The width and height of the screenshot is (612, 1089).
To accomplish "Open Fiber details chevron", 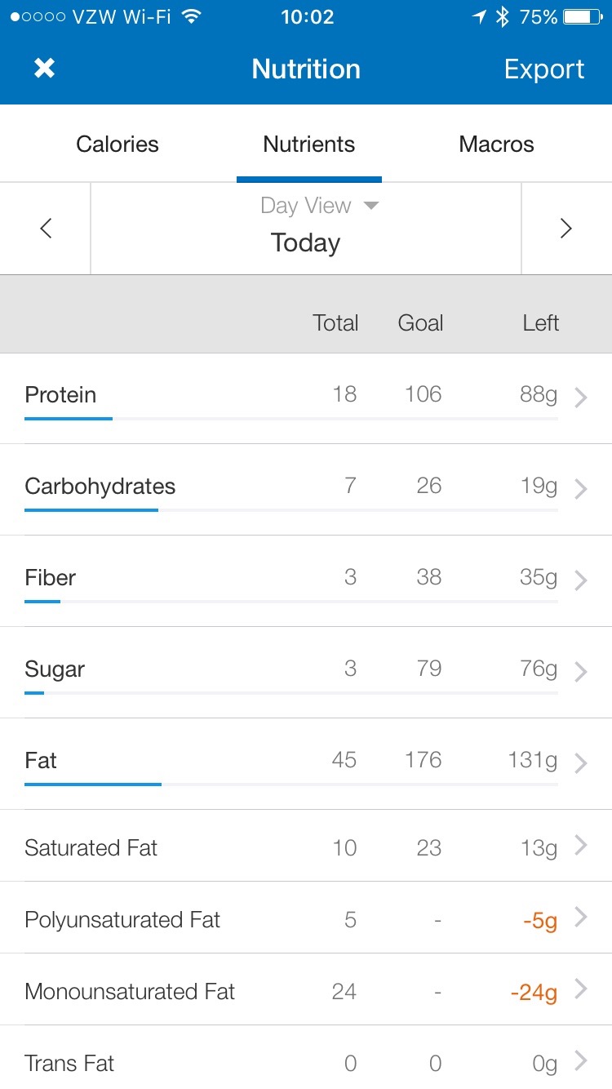I will pos(581,580).
